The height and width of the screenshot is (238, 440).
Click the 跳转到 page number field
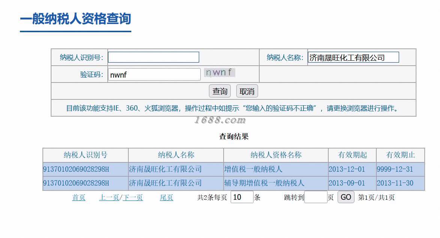point(316,197)
